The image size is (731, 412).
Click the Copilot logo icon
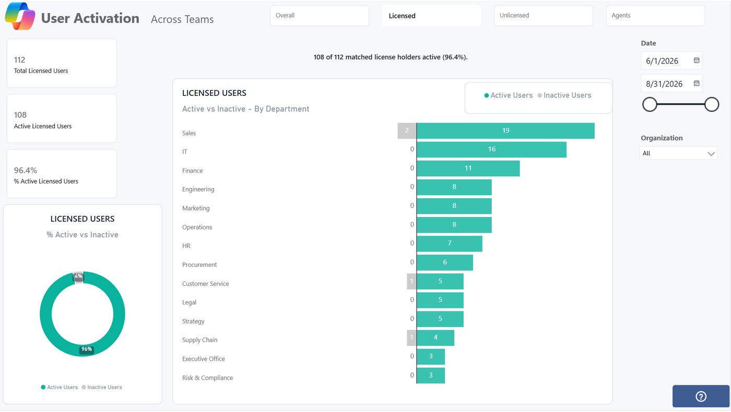click(x=20, y=17)
